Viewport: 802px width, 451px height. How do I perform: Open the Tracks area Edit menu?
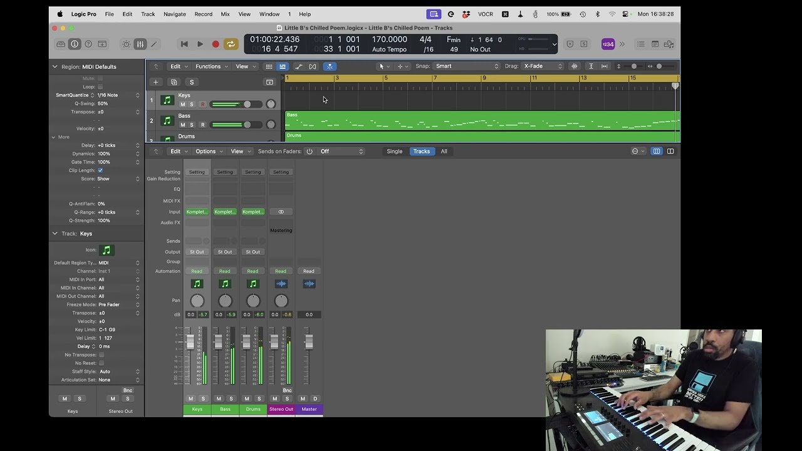coord(179,66)
